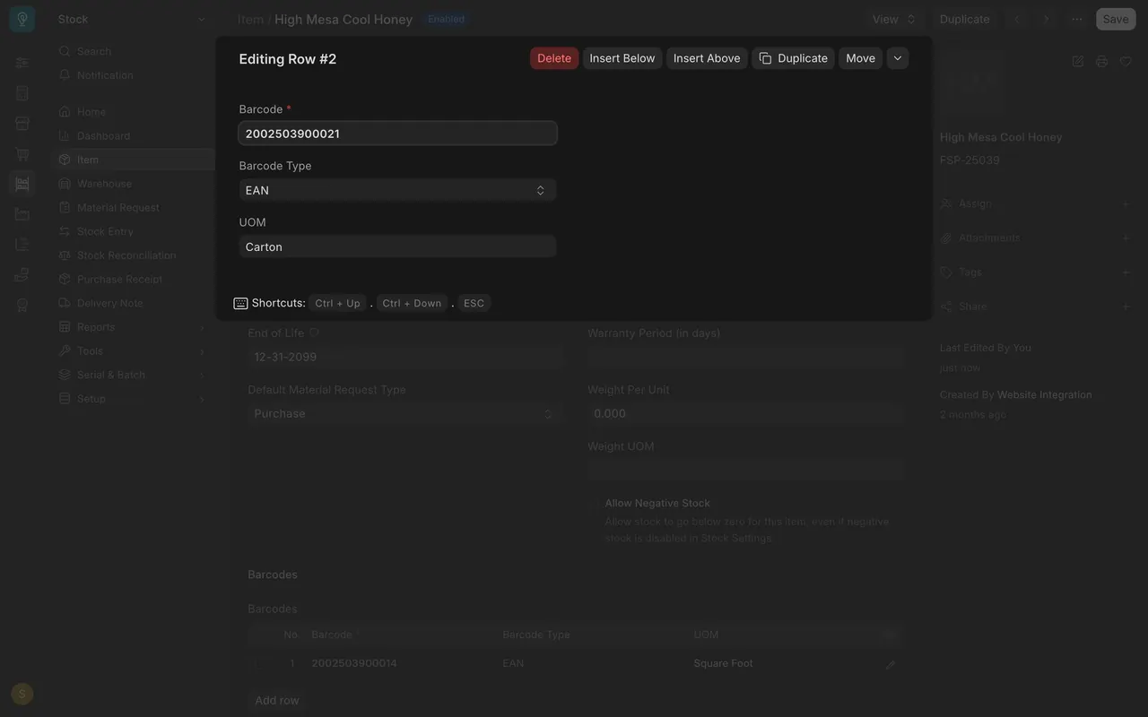
Task: Open the folder icon in left rail
Action: click(x=22, y=214)
